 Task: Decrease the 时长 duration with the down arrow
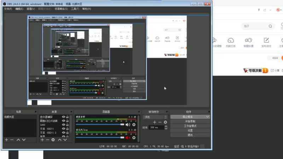tap(166, 129)
